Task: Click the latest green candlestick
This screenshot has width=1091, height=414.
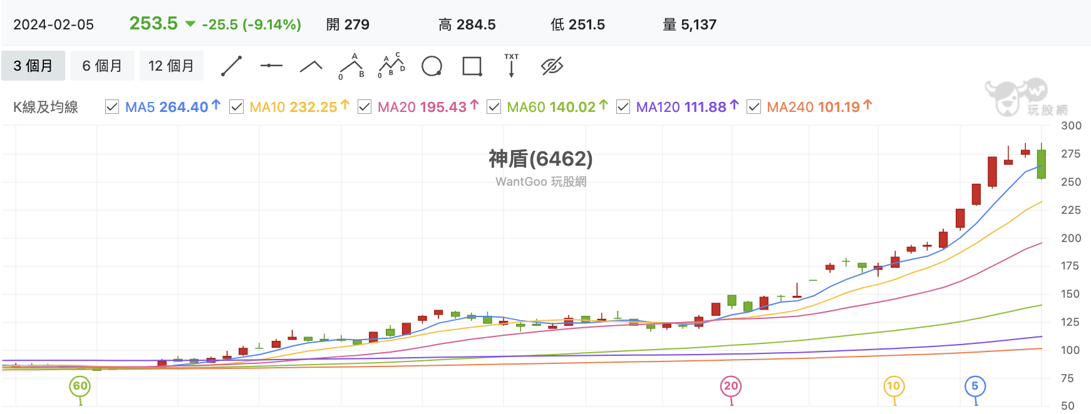Action: point(1041,164)
